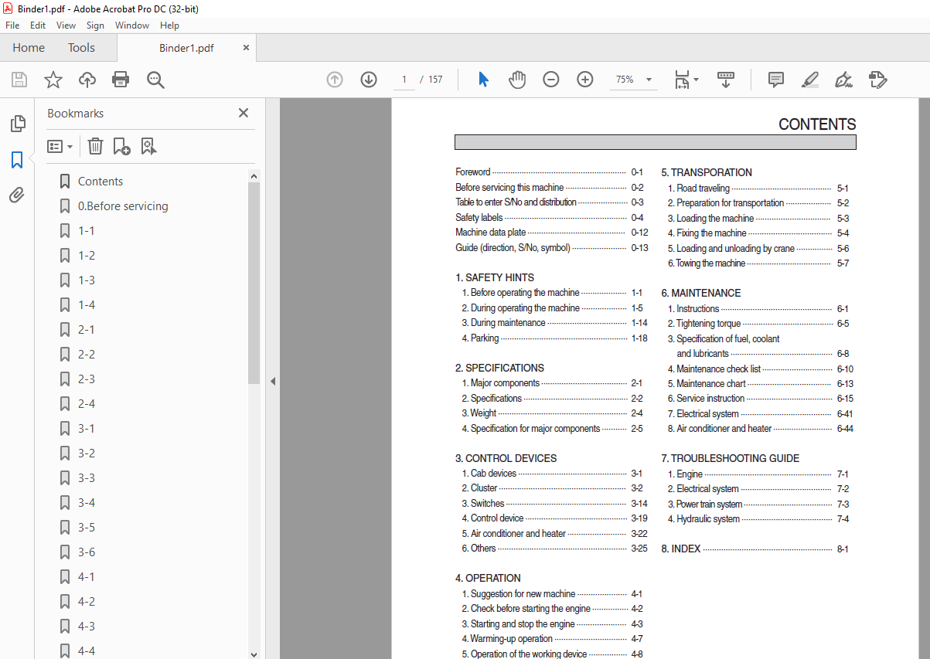Add a comment with sticky note icon
The width and height of the screenshot is (930, 659).
[775, 80]
